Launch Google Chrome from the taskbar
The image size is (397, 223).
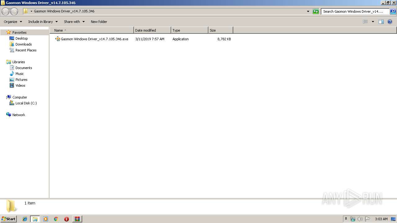(56, 219)
